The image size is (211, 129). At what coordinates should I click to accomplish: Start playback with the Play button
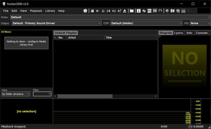tap(98, 11)
